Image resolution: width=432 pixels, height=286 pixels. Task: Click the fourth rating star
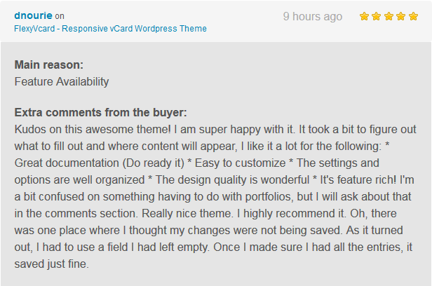coord(400,16)
